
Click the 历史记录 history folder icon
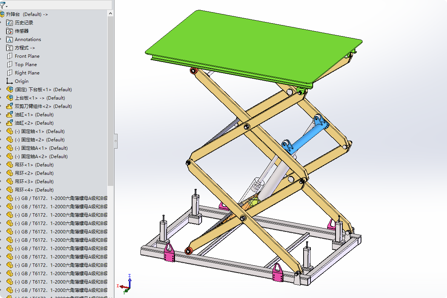pos(10,23)
